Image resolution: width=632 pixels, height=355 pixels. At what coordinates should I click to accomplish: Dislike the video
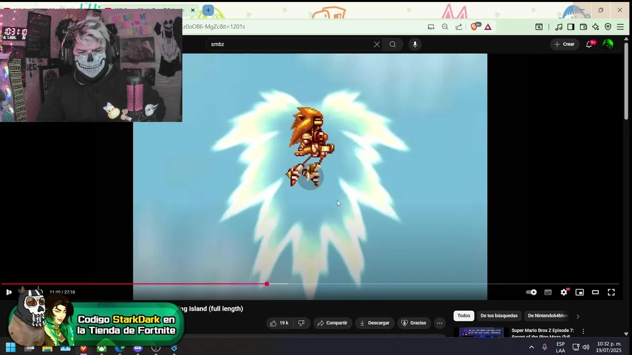pyautogui.click(x=301, y=323)
